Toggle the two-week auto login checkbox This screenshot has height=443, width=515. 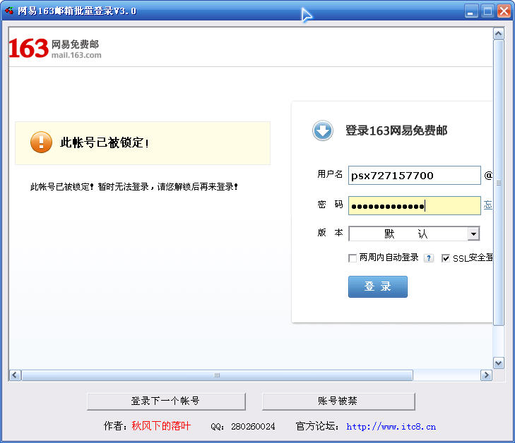(x=353, y=258)
